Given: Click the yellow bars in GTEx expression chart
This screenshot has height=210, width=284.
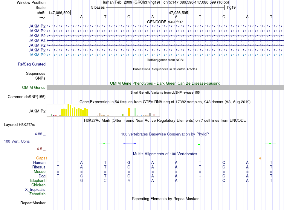Looking at the screenshot, I should 75,110.
